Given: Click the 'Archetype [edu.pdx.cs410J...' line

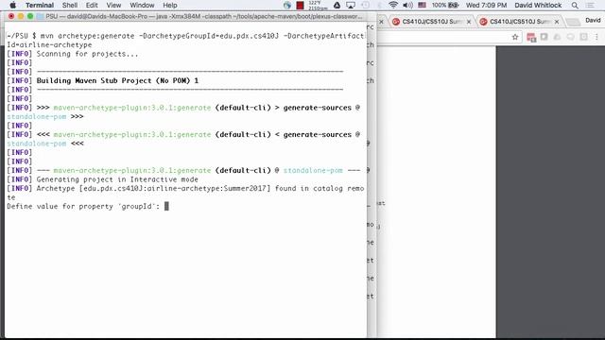Looking at the screenshot, I should (185, 193).
